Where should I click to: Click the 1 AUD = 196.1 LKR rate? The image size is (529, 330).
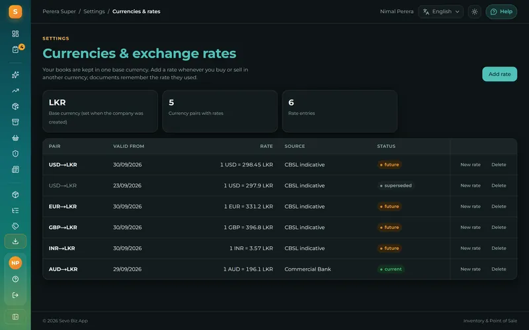point(249,269)
